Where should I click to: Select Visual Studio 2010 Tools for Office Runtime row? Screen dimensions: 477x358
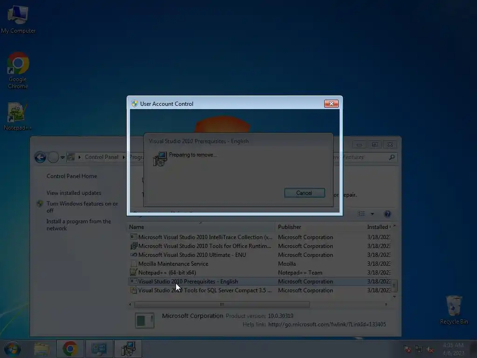(259, 246)
